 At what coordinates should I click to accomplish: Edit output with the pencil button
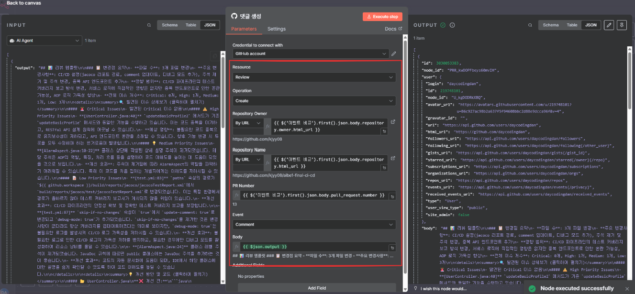pos(609,25)
